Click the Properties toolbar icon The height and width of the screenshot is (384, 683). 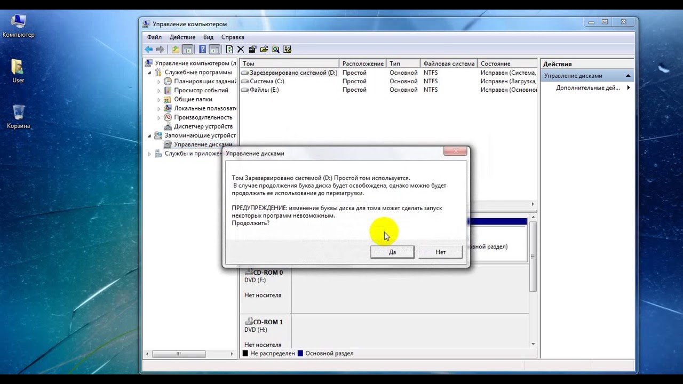[x=252, y=50]
